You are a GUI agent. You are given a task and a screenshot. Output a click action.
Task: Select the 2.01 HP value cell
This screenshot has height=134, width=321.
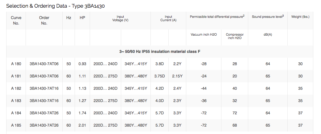82,125
